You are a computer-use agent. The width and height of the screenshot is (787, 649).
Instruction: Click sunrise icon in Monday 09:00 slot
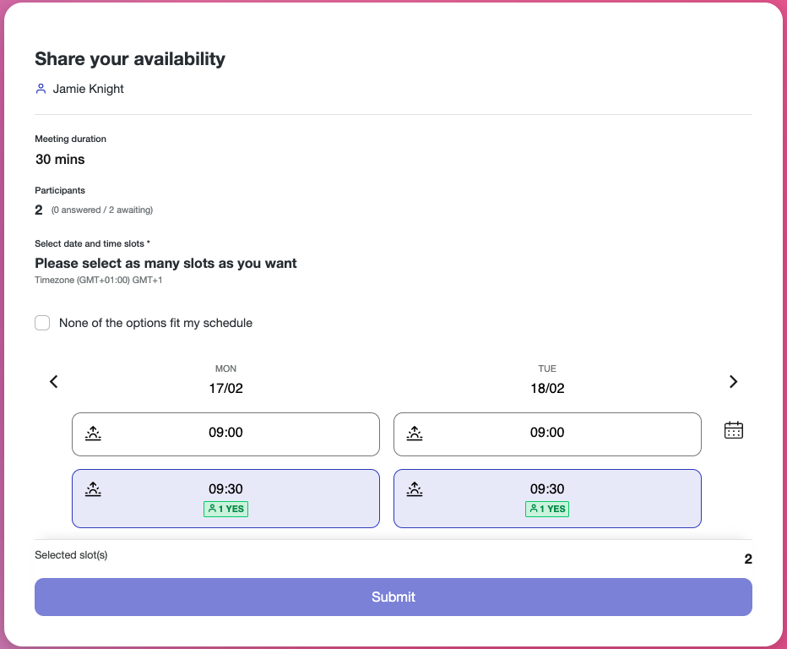point(93,433)
